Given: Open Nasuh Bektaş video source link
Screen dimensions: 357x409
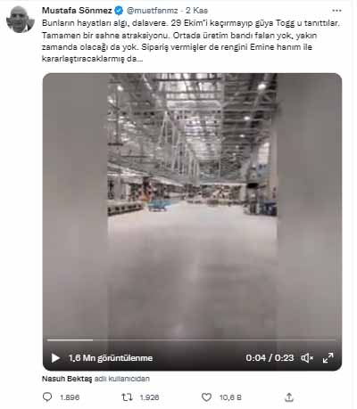Looking at the screenshot, I should [67, 379].
